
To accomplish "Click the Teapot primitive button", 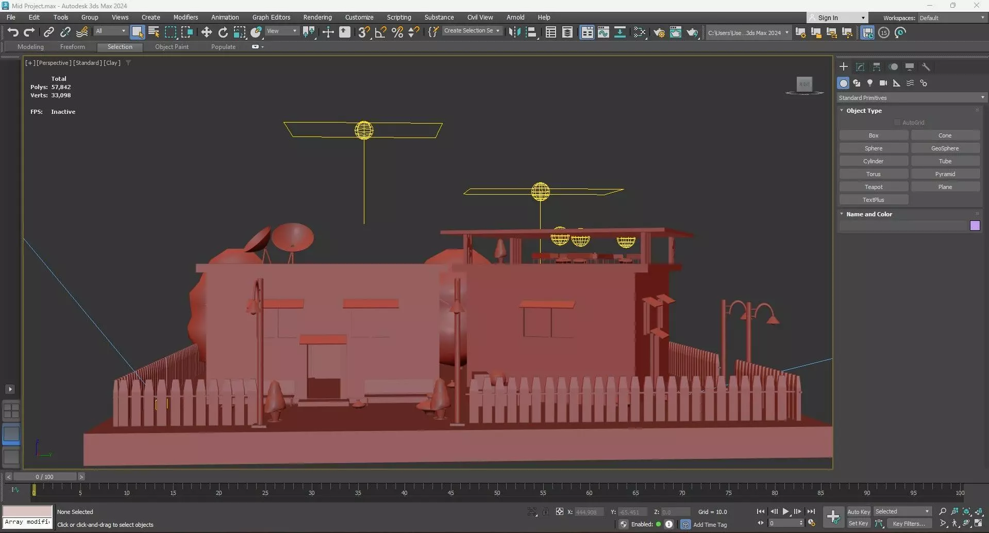I will pyautogui.click(x=874, y=187).
